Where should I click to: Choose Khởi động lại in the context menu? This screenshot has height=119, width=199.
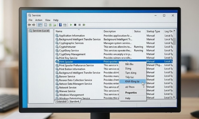coord(133,81)
